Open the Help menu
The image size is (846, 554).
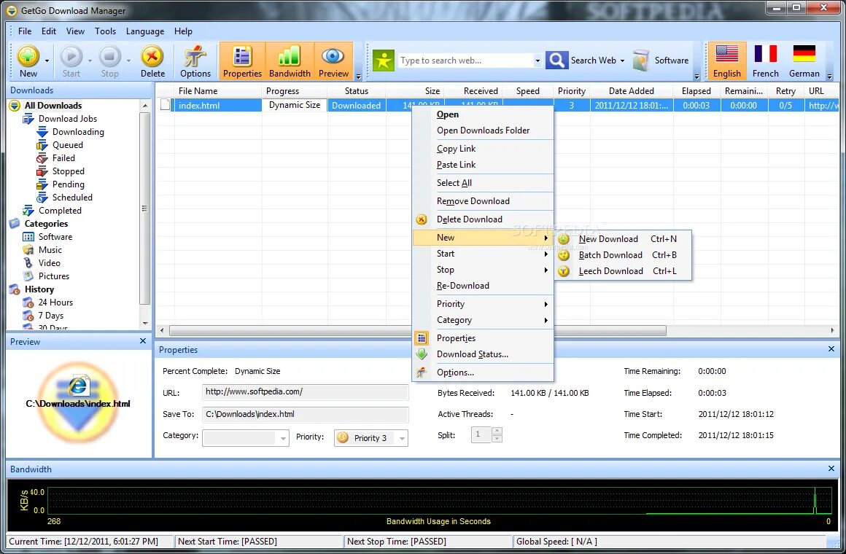point(183,31)
